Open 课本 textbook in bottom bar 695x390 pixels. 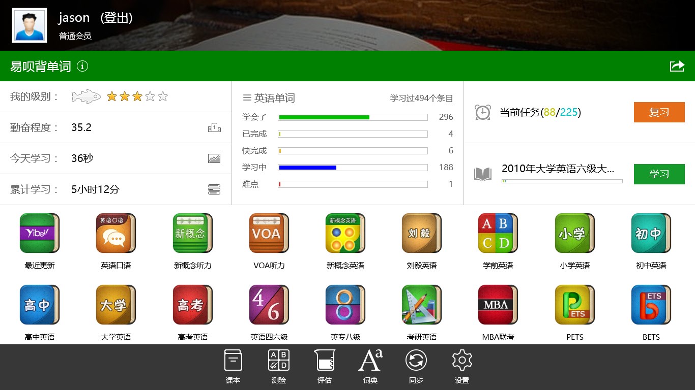point(233,366)
